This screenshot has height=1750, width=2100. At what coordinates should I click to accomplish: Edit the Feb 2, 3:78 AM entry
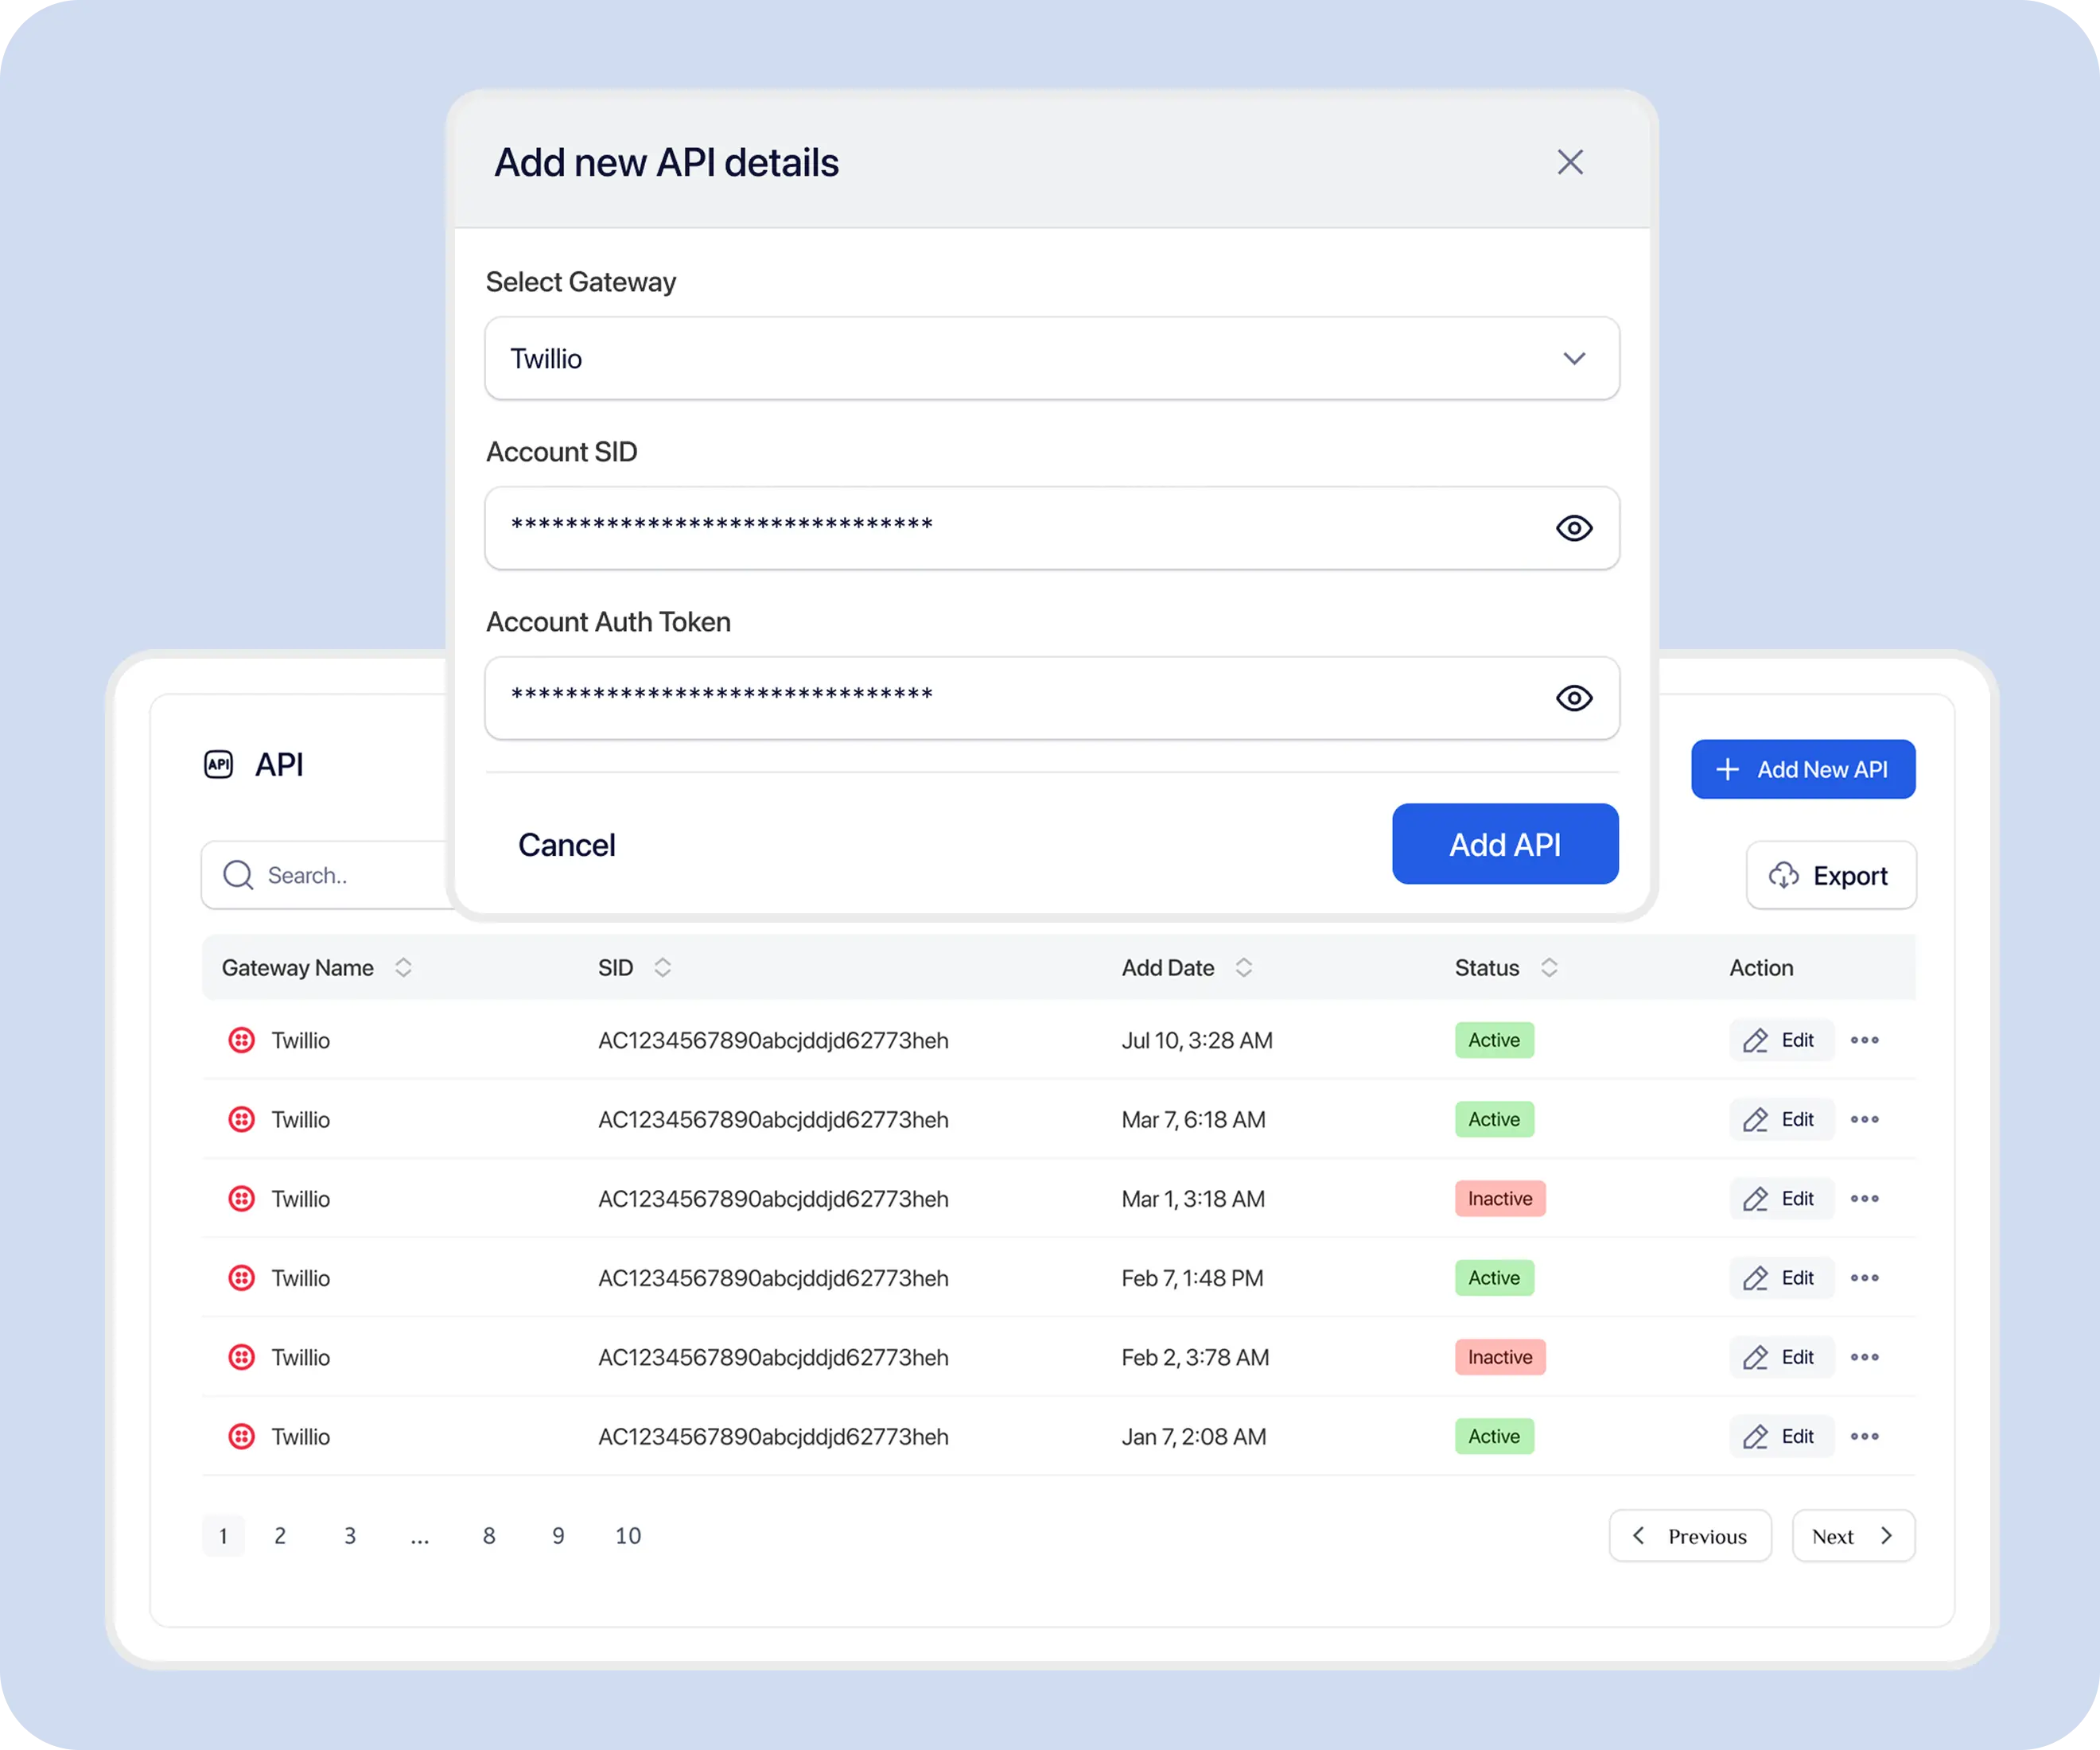coord(1781,1357)
